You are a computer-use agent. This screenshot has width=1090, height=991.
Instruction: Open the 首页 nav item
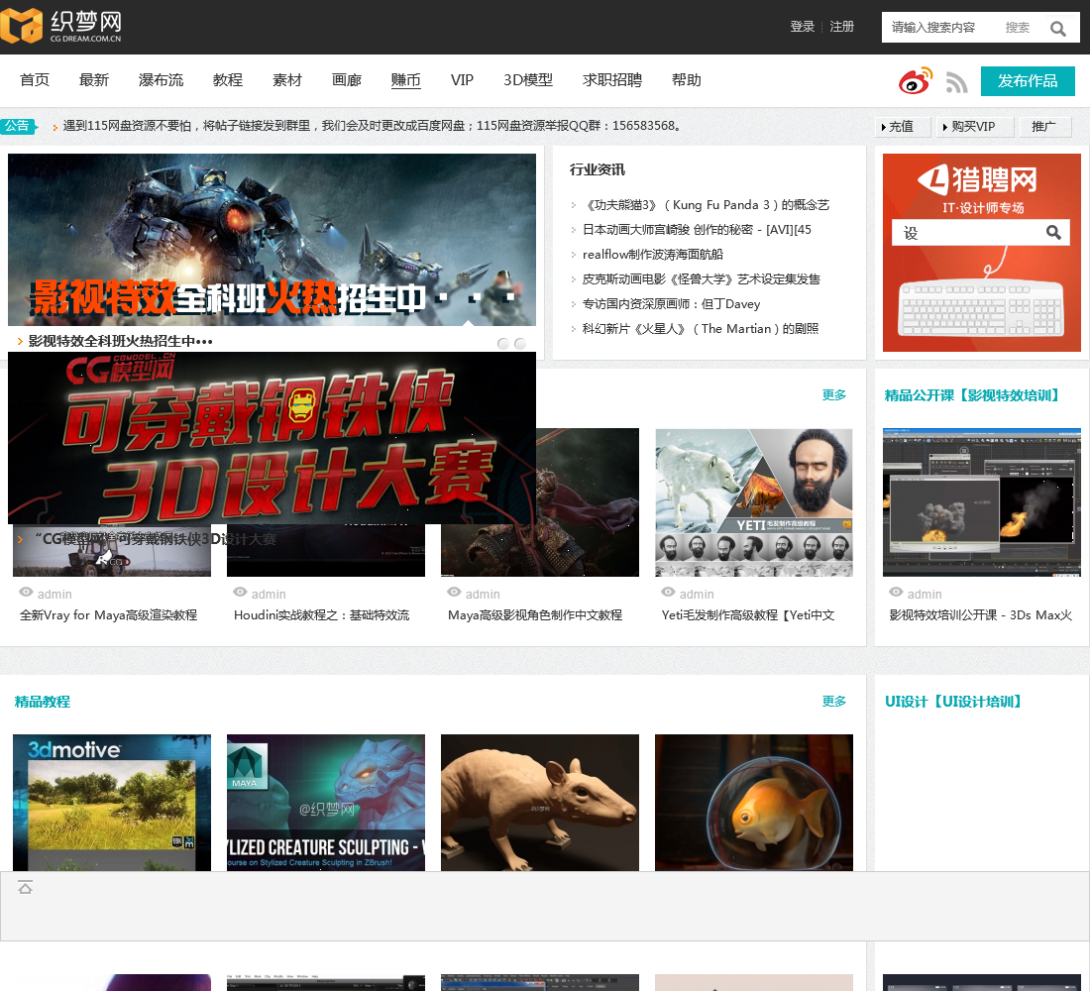pyautogui.click(x=35, y=80)
